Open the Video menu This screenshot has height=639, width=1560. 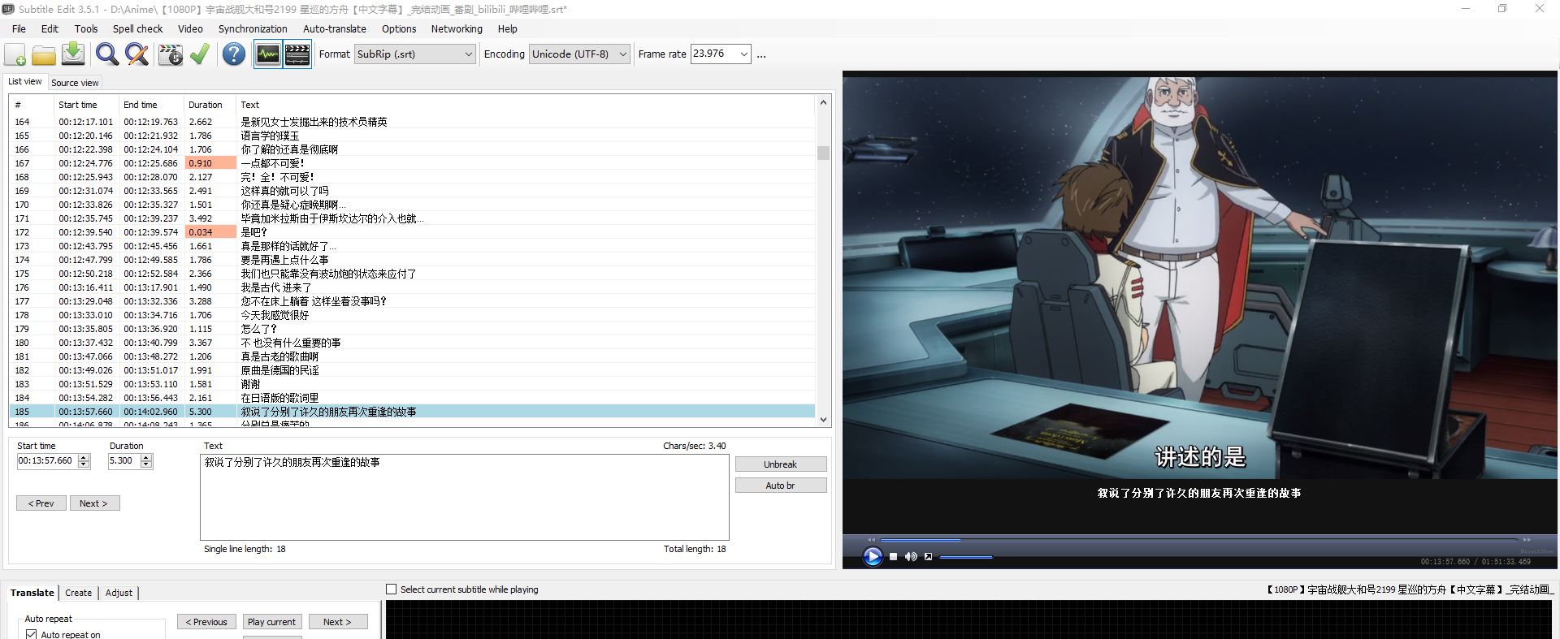[x=190, y=28]
